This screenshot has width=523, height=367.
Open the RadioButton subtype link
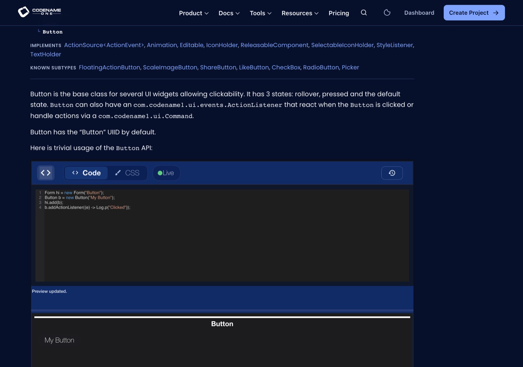pos(321,68)
